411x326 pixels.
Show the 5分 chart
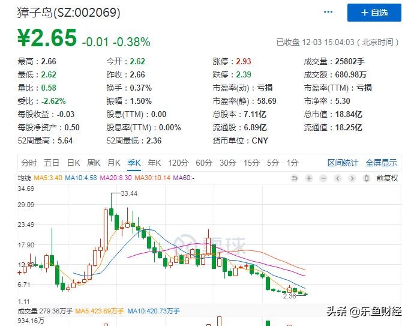pos(272,163)
